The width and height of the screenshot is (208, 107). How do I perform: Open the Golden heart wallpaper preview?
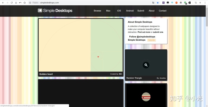[81, 45]
